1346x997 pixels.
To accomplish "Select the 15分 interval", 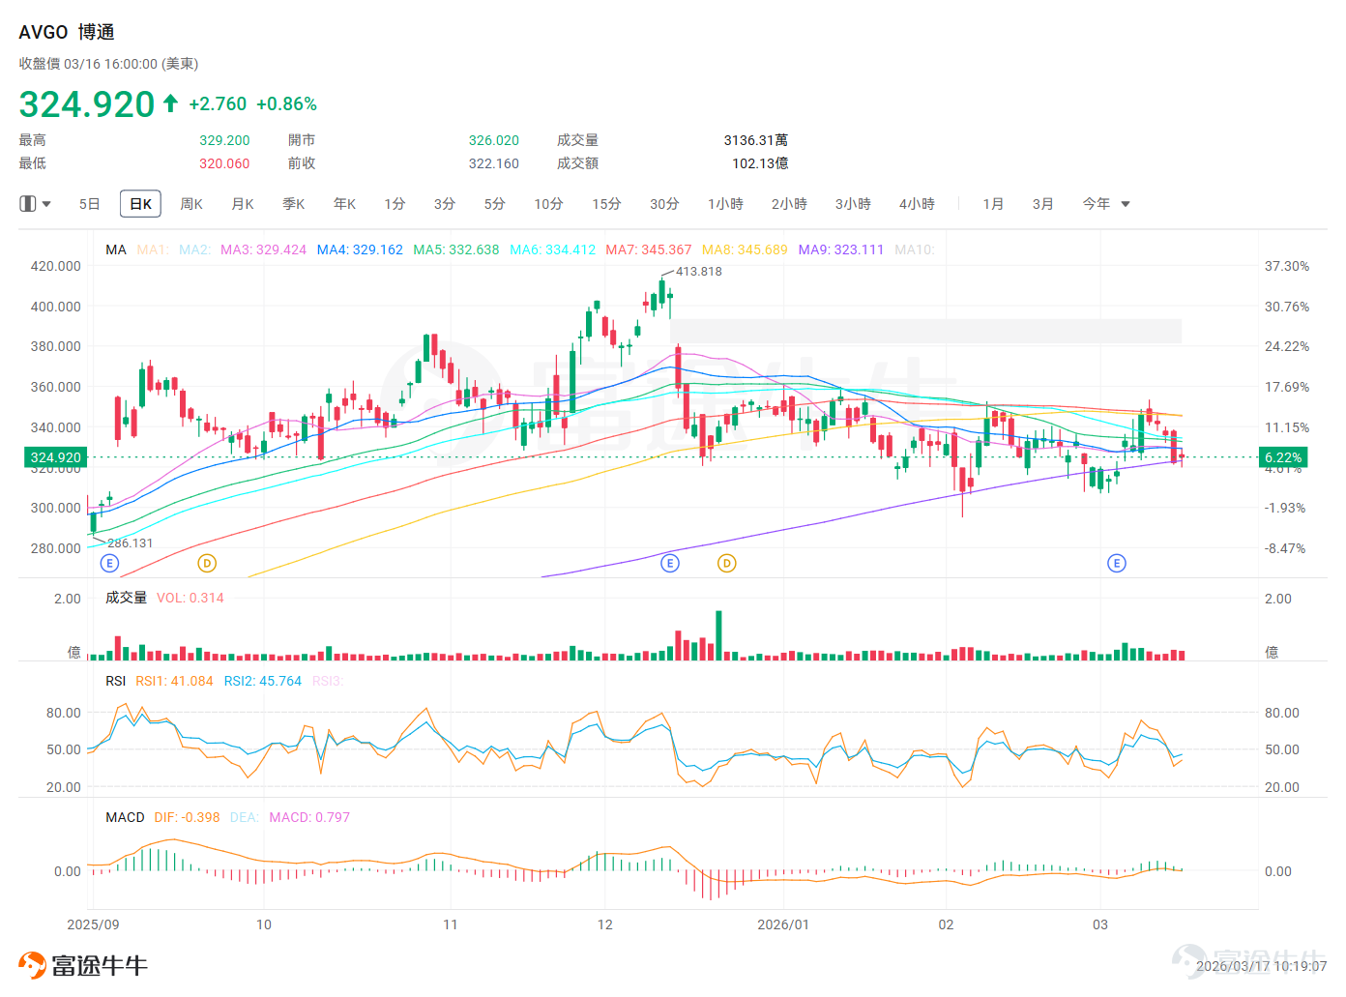I will [607, 204].
